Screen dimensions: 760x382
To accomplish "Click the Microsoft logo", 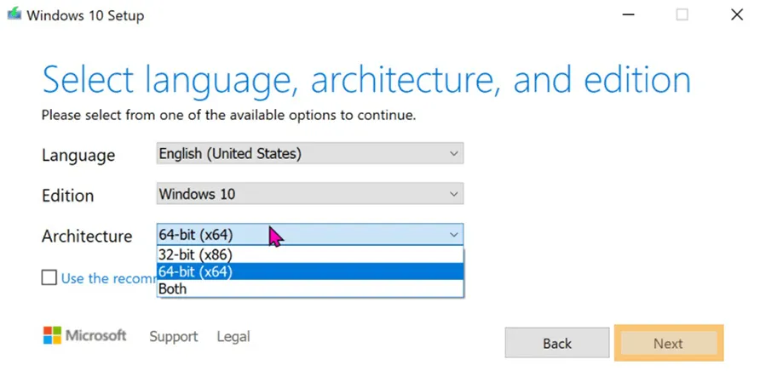I will tap(85, 335).
